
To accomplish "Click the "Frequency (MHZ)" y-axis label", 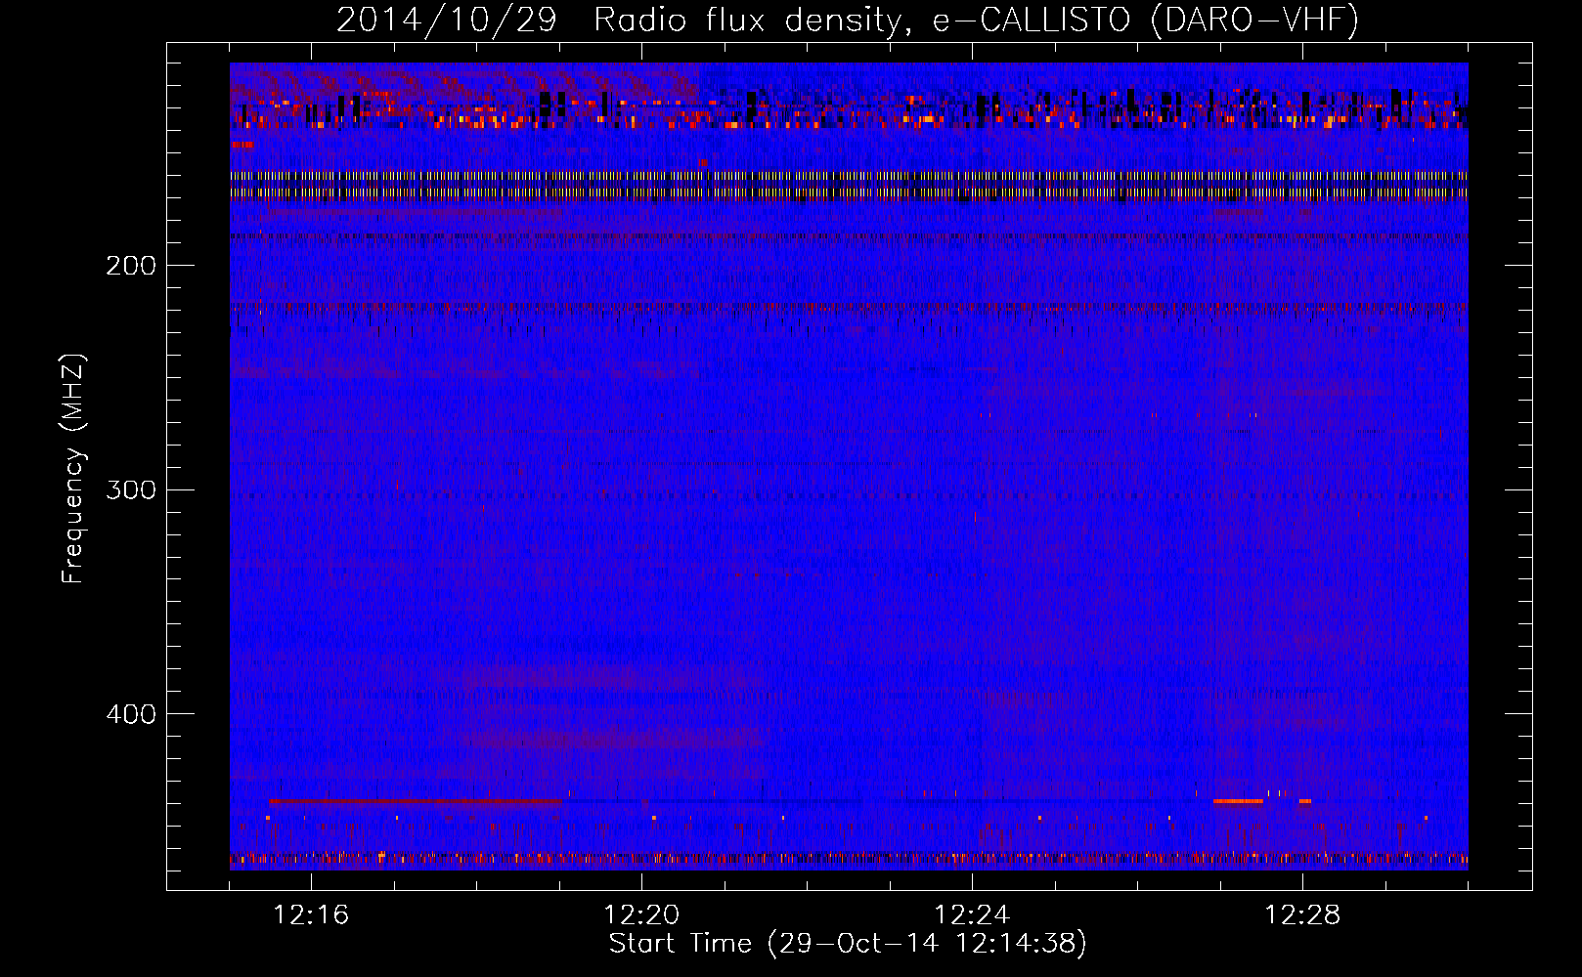I will coord(73,469).
